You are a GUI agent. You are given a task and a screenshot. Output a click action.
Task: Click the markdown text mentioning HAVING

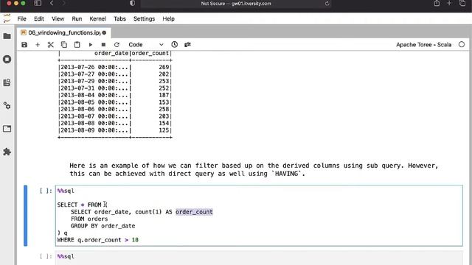pos(254,169)
